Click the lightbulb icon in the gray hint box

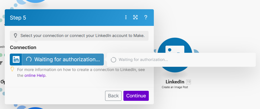point(15,36)
